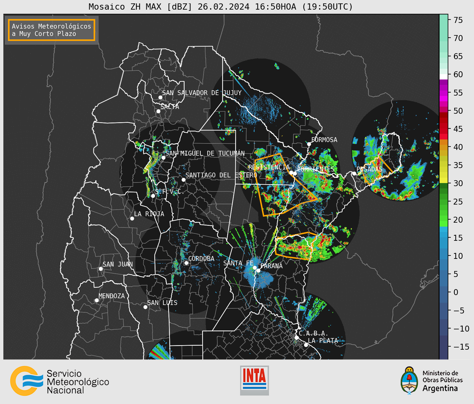Click the Santiago del Estero city dot

click(x=183, y=180)
